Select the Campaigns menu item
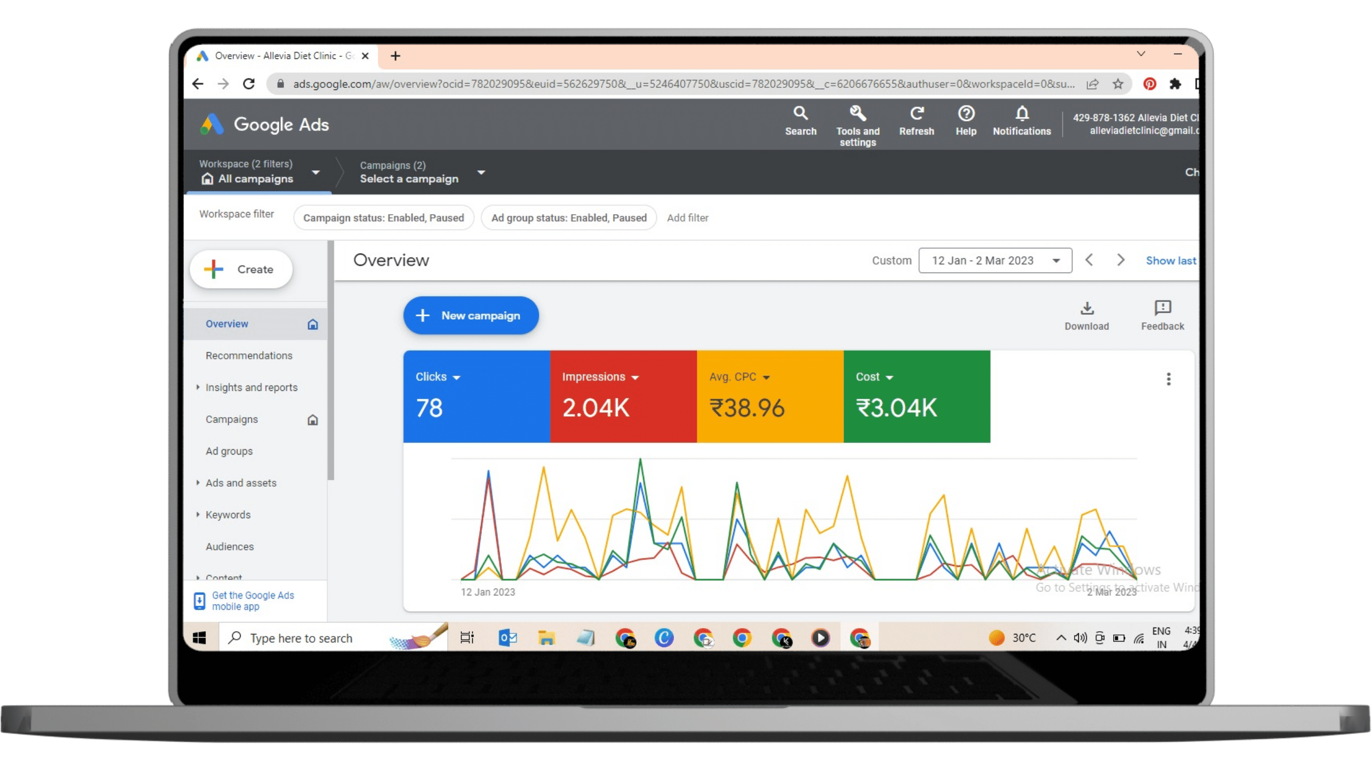The image size is (1372, 771). pos(232,419)
